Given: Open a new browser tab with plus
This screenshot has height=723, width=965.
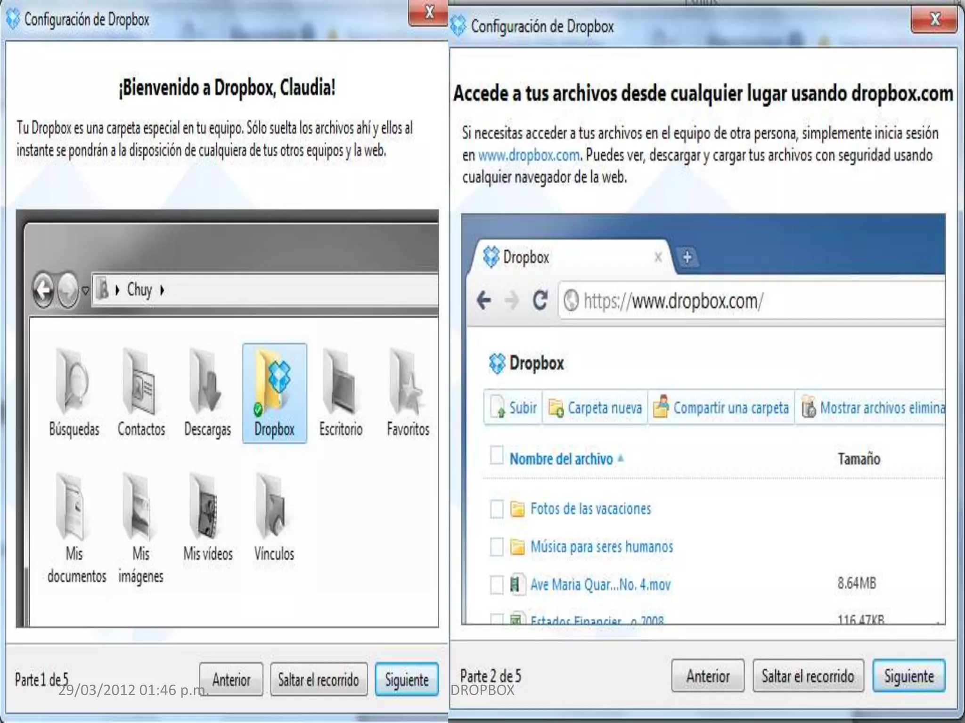Looking at the screenshot, I should tap(687, 257).
